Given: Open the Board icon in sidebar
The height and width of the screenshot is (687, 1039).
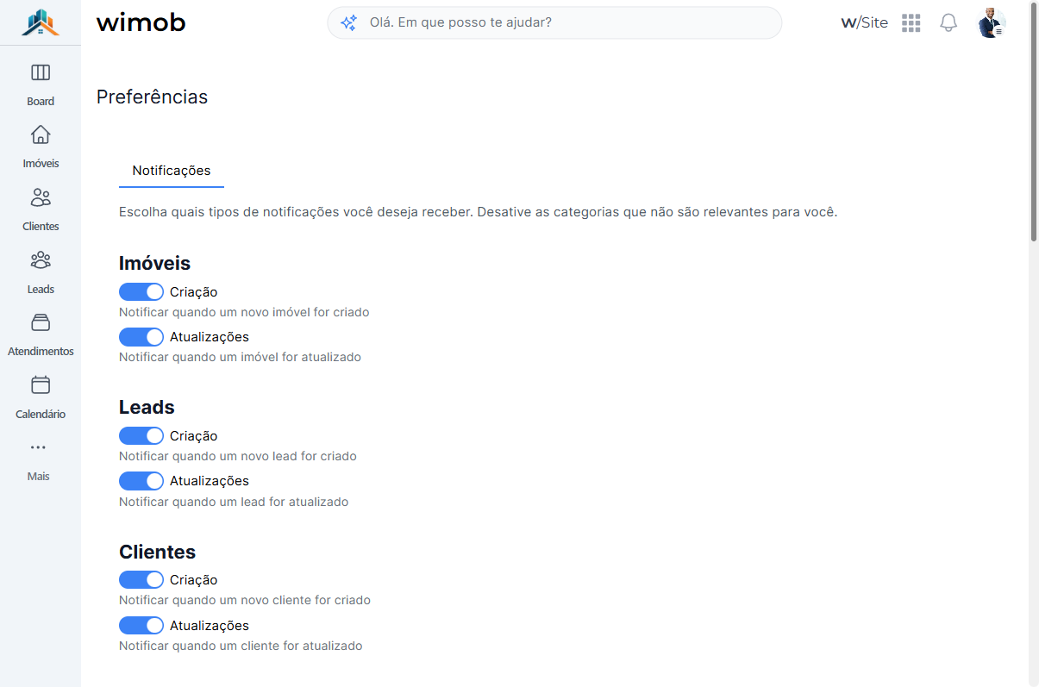Looking at the screenshot, I should tap(41, 72).
